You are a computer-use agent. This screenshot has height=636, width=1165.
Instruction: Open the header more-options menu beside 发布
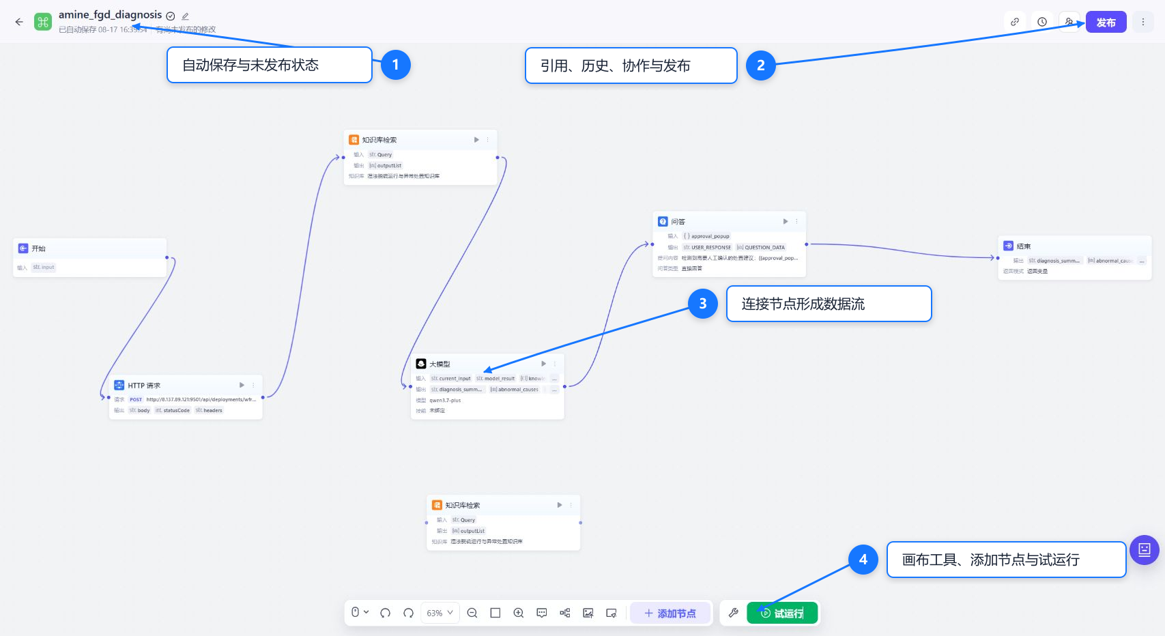[x=1143, y=22]
